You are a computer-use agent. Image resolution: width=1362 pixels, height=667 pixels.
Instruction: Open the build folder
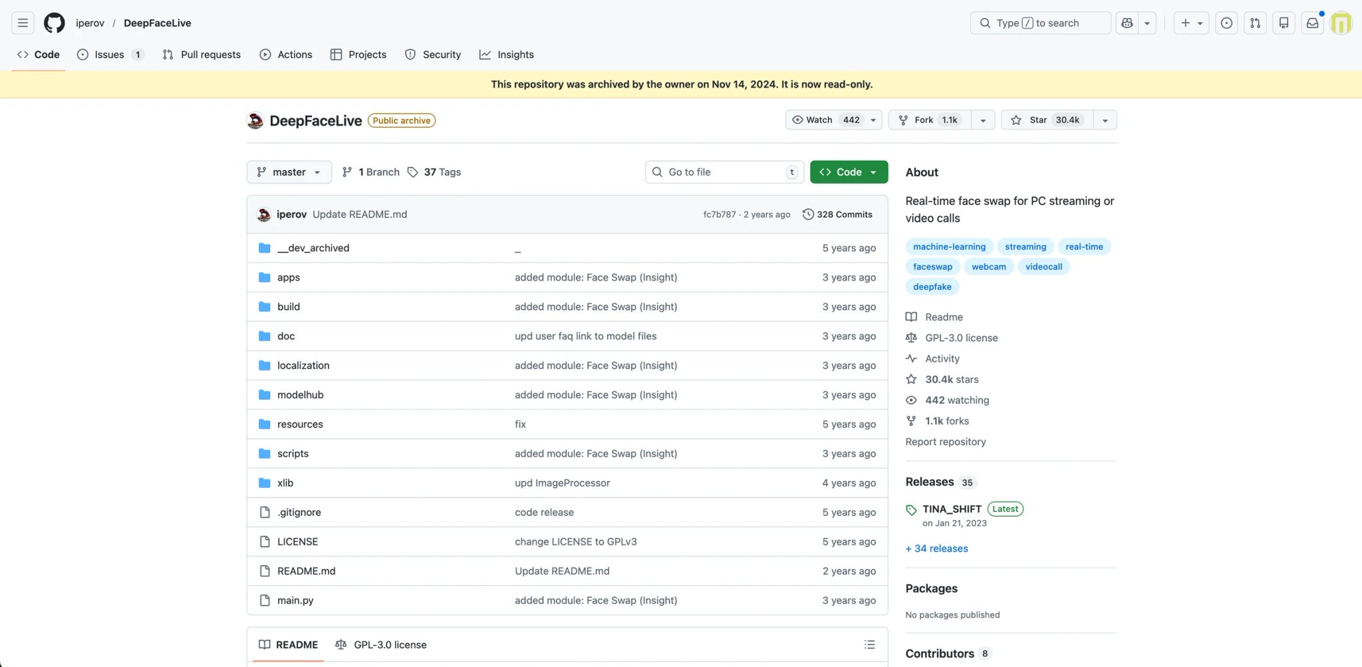pyautogui.click(x=289, y=307)
